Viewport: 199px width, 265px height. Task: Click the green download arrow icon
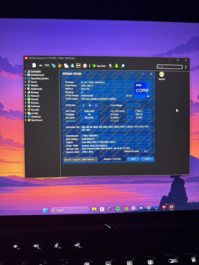pyautogui.click(x=116, y=66)
